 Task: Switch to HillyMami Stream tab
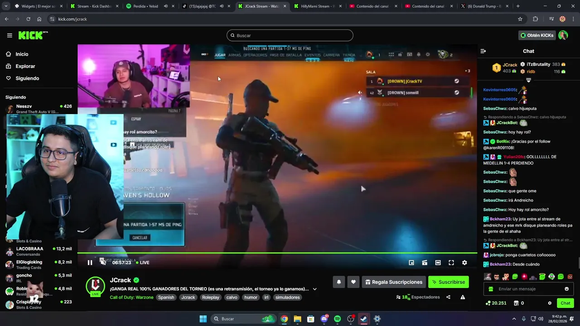317,6
